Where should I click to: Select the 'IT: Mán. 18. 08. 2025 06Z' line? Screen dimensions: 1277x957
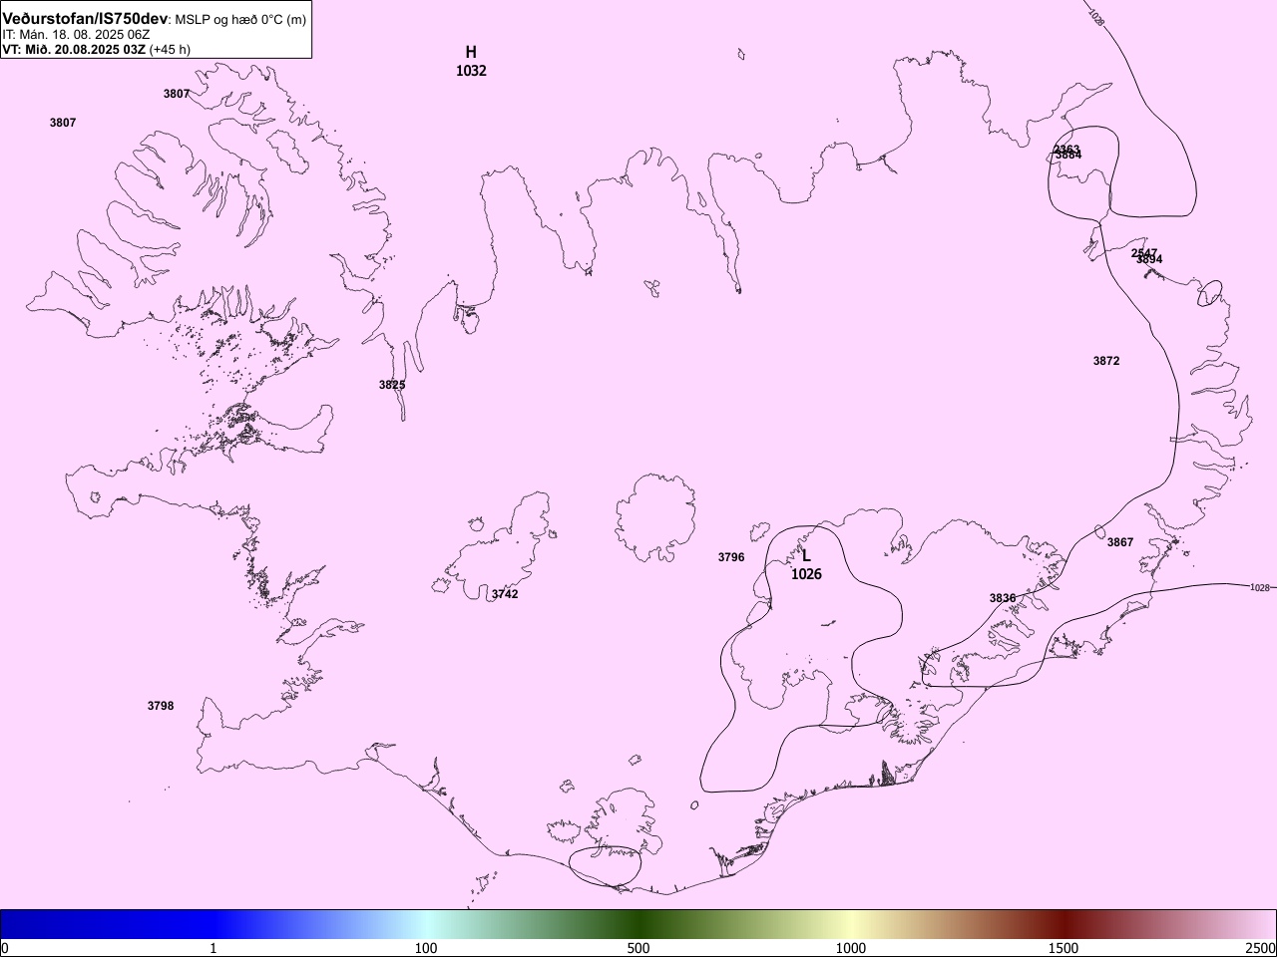pos(76,34)
